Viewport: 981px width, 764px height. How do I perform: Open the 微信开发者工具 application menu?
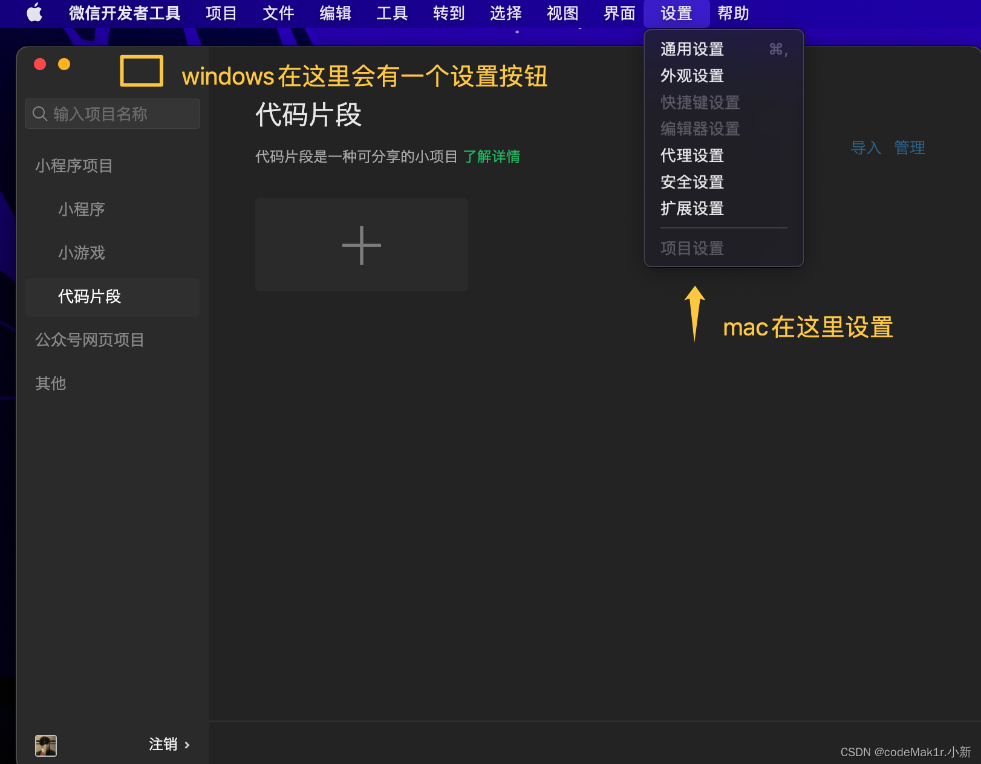tap(125, 13)
